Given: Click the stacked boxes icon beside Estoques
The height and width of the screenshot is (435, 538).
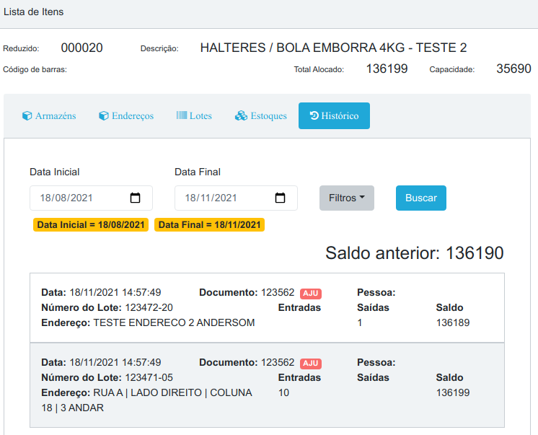Looking at the screenshot, I should (241, 115).
